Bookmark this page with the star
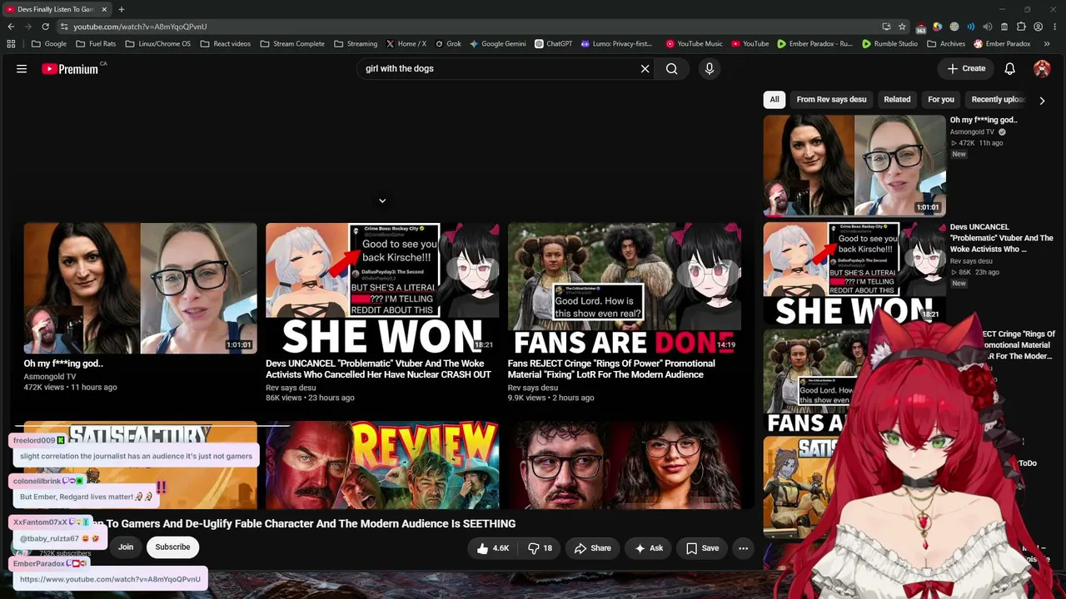 (x=902, y=27)
